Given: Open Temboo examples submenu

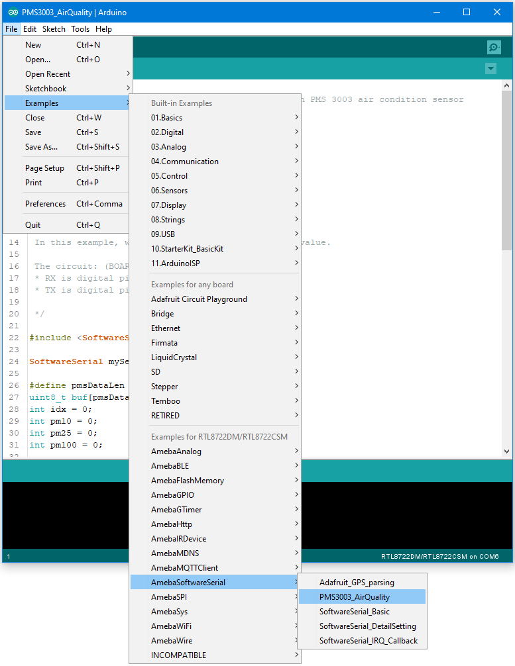Looking at the screenshot, I should point(215,401).
